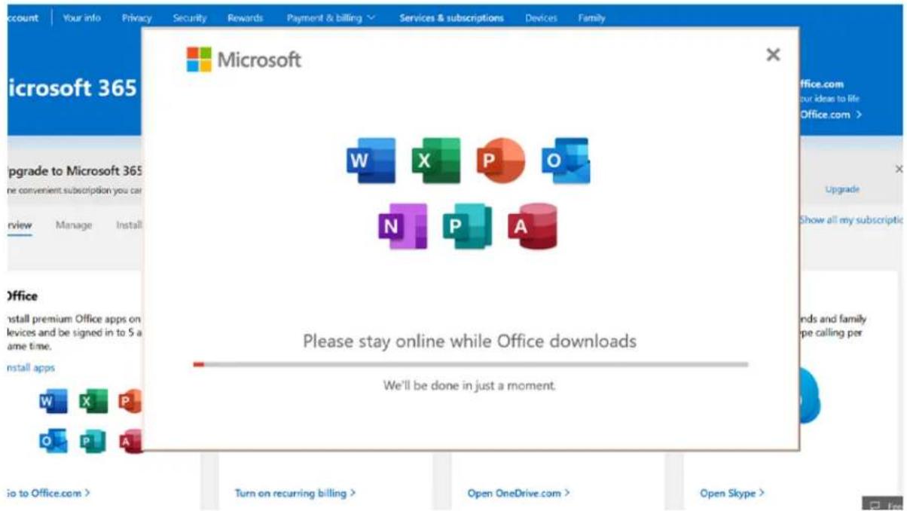This screenshot has width=907, height=511.
Task: Select Services & subscriptions in the top nav
Action: (452, 18)
